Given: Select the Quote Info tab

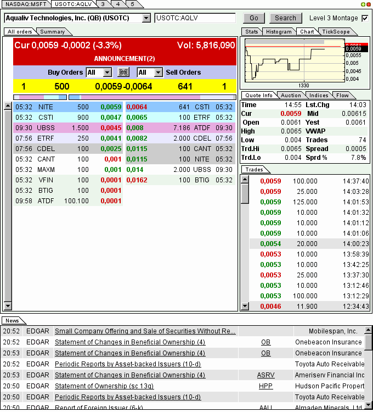Looking at the screenshot, I should [x=259, y=96].
